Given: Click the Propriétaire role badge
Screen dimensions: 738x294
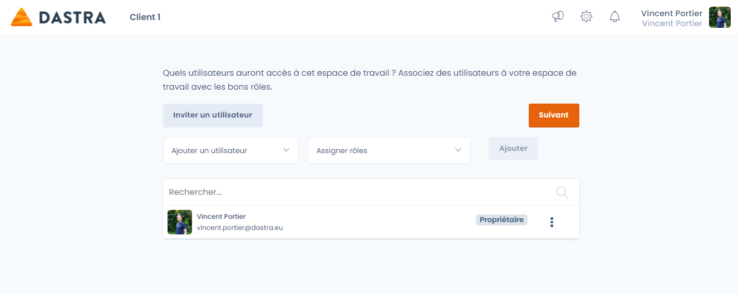Looking at the screenshot, I should (x=501, y=220).
